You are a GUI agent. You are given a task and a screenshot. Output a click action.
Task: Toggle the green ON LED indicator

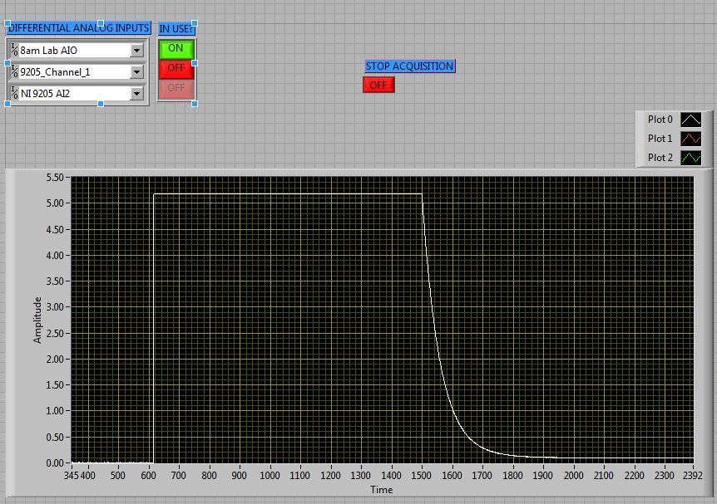(176, 48)
